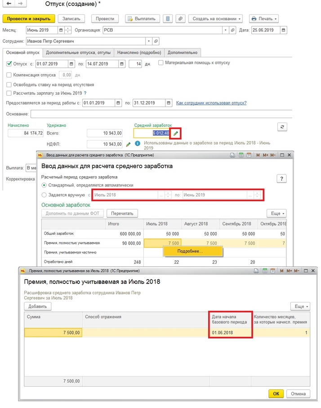Click Провести и закрыть button

click(29, 19)
